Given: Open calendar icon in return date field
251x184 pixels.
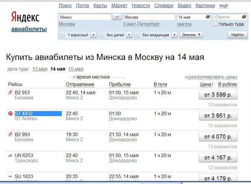Looking at the screenshot, I should pos(244,17).
